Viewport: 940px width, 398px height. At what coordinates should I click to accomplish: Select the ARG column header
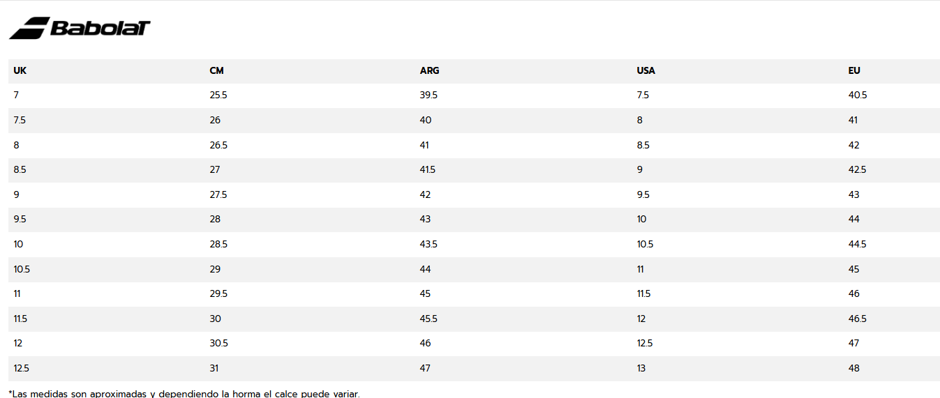coord(430,71)
